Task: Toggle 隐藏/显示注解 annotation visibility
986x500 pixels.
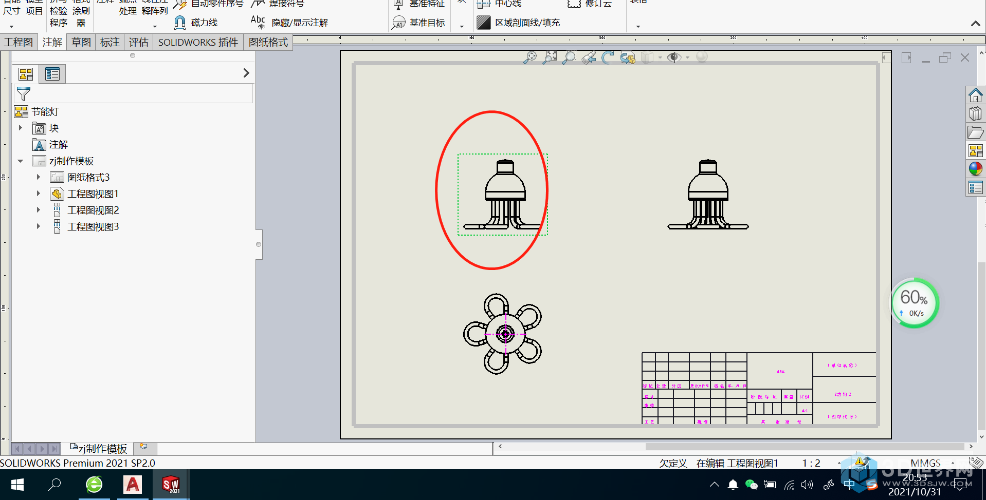Action: coord(289,23)
